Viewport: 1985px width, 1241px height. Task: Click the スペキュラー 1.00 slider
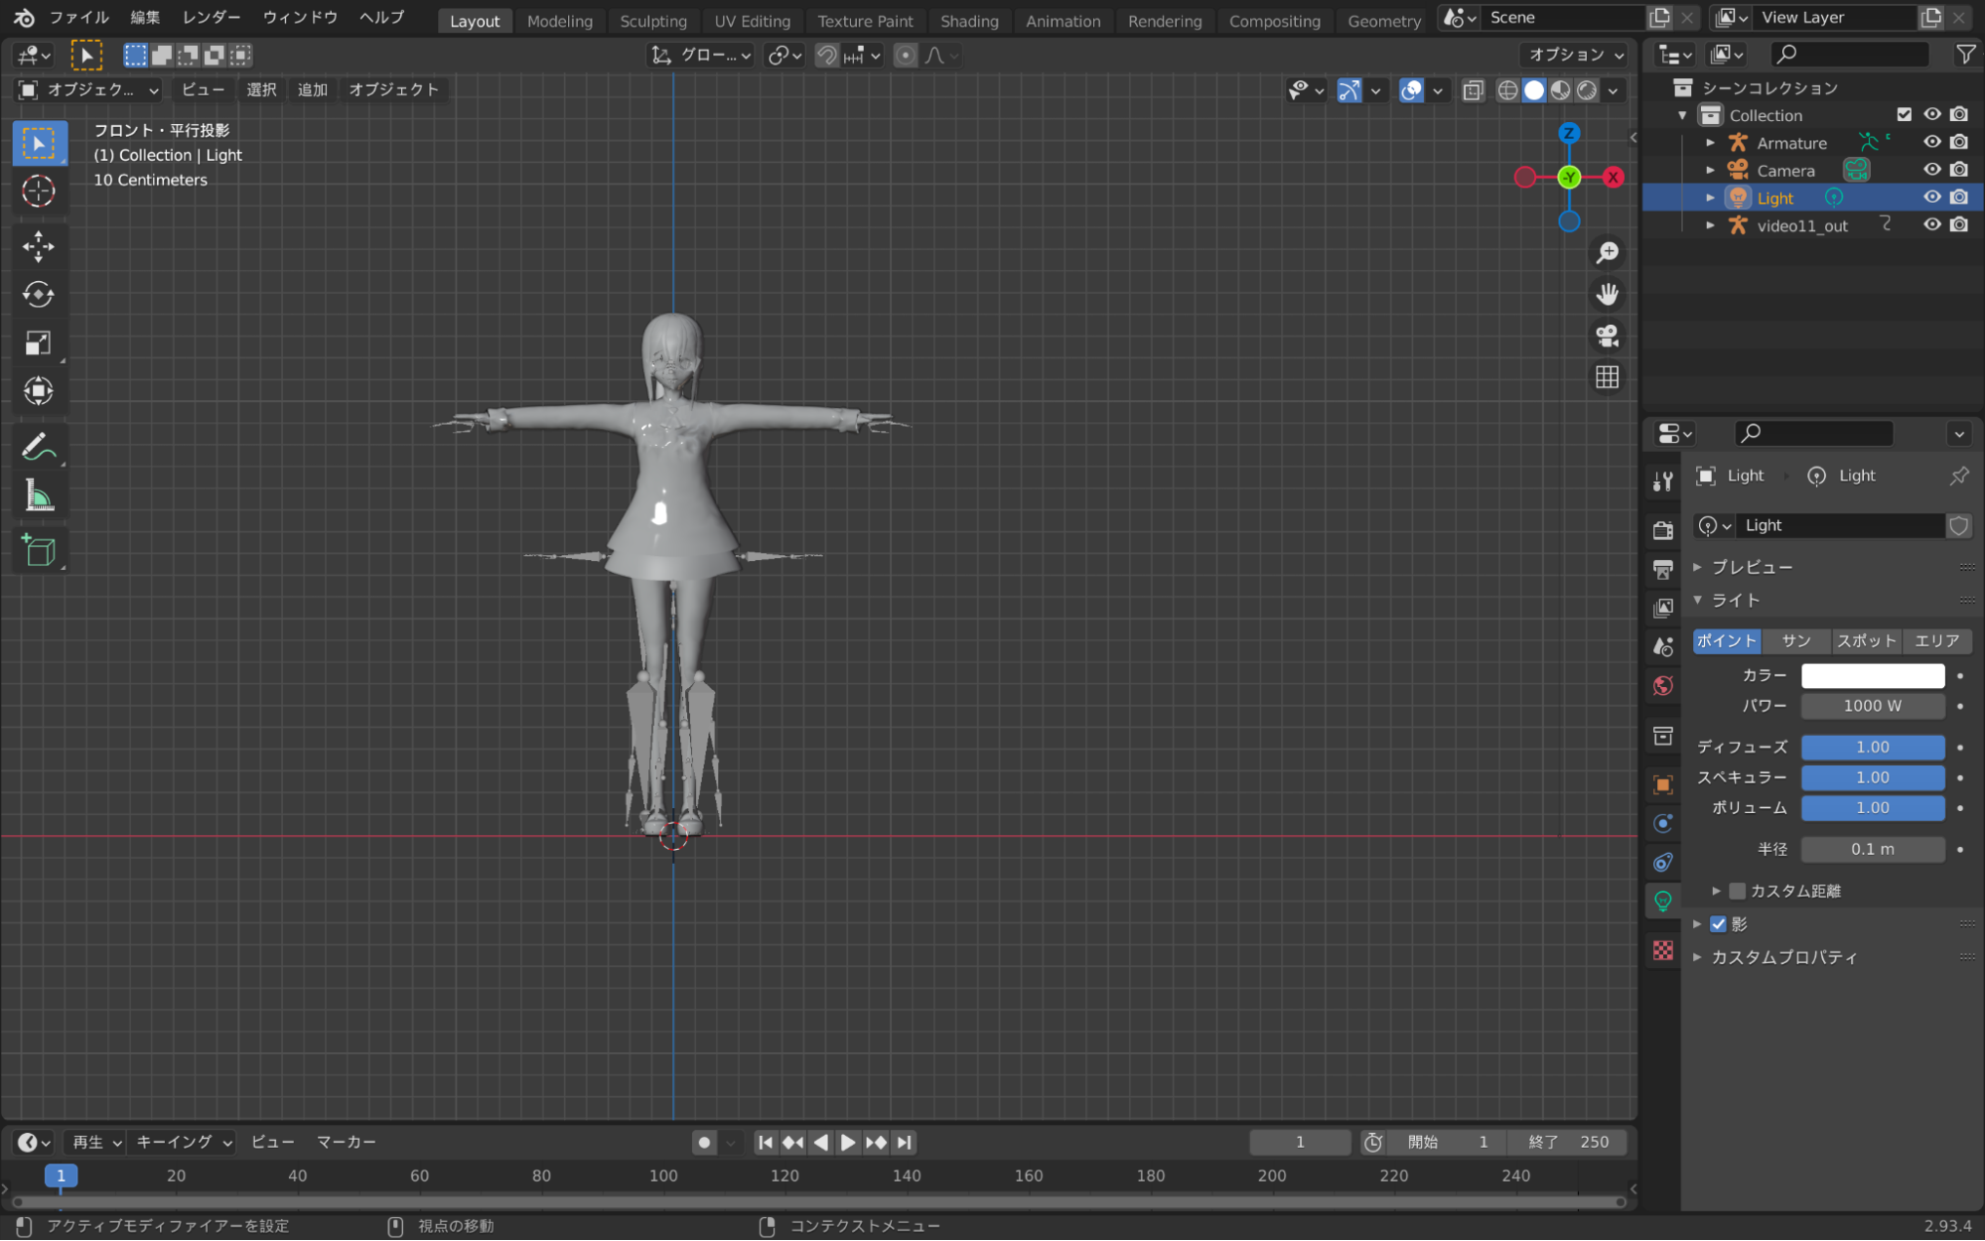(1873, 779)
